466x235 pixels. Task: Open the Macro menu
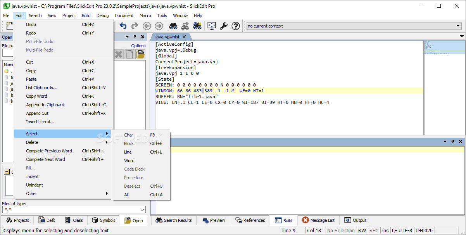point(145,16)
